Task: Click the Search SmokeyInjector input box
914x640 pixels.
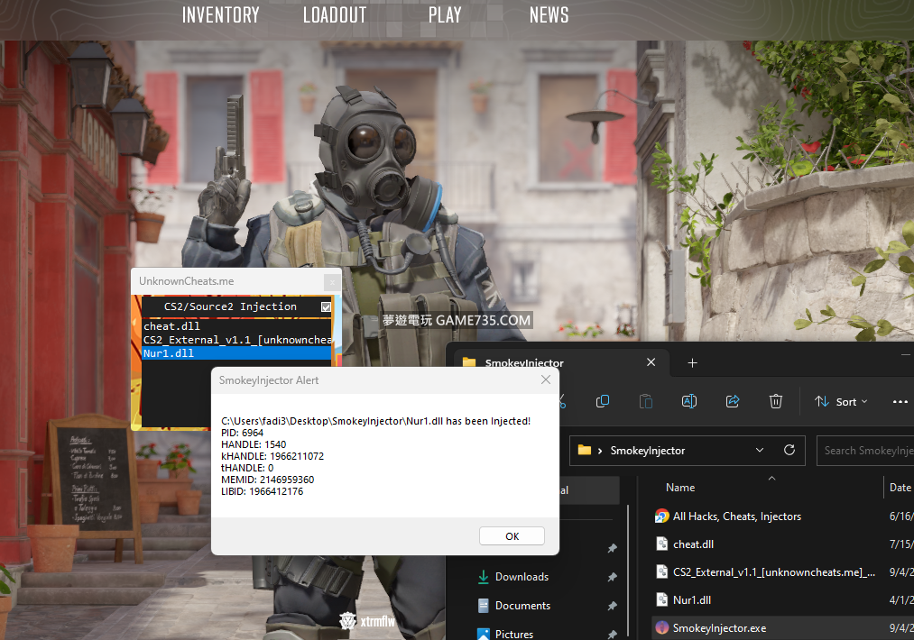Action: coord(864,450)
